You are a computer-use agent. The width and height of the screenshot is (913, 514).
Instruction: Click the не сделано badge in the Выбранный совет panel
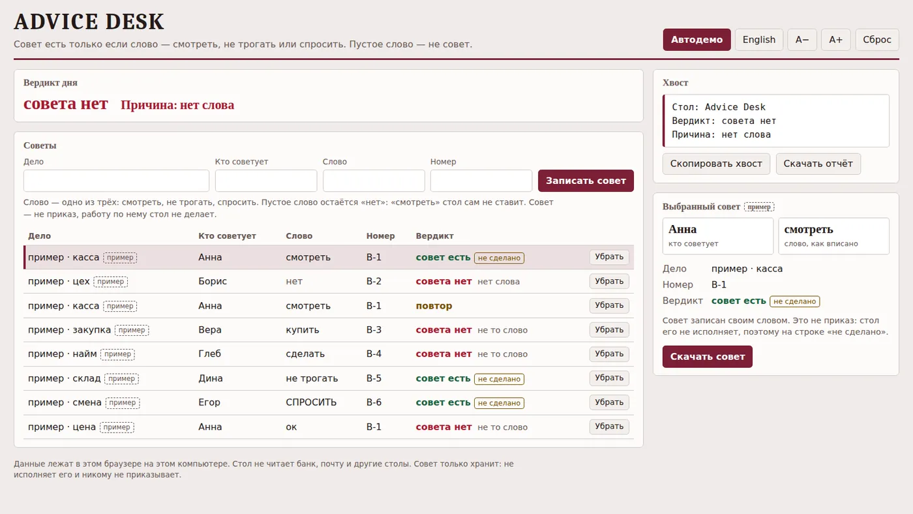795,301
